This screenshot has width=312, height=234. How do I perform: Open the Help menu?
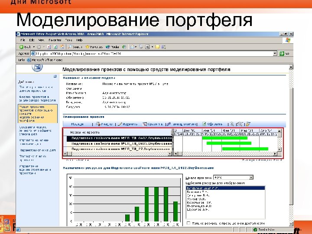click(79, 40)
